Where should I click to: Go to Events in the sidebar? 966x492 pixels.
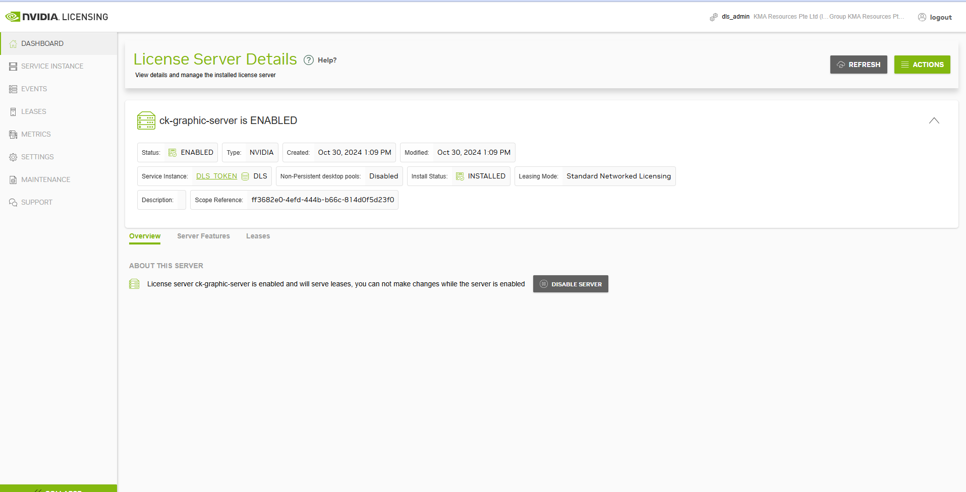(x=59, y=89)
